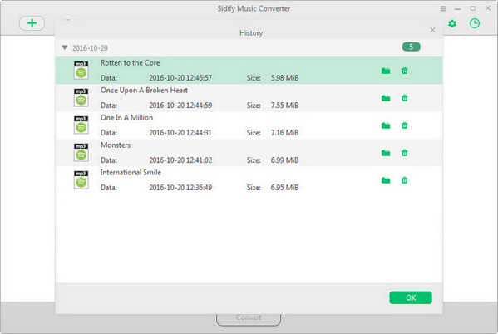Image resolution: width=498 pixels, height=334 pixels.
Task: Click the size value 6.95 MiB
Action: pos(284,187)
